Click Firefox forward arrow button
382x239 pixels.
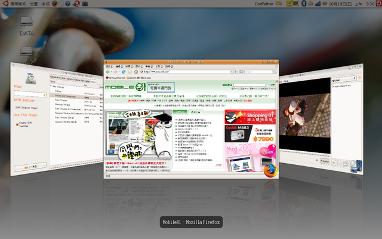click(115, 72)
